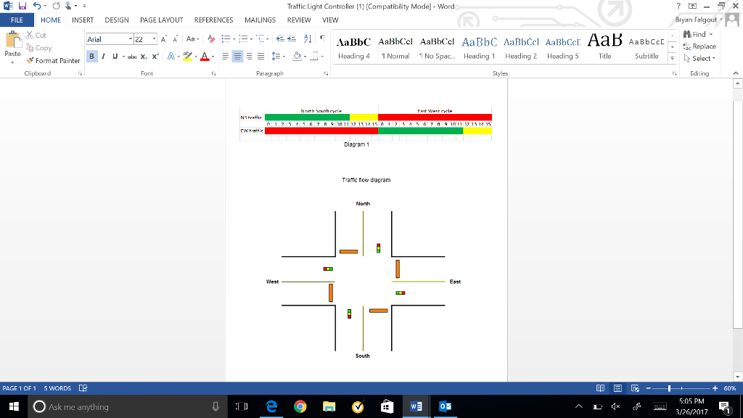
Task: Decrease paragraph indent
Action: click(x=280, y=39)
